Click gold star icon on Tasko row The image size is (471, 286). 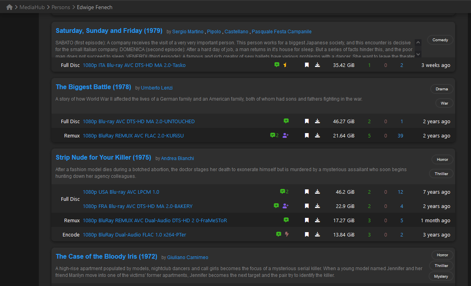click(285, 65)
